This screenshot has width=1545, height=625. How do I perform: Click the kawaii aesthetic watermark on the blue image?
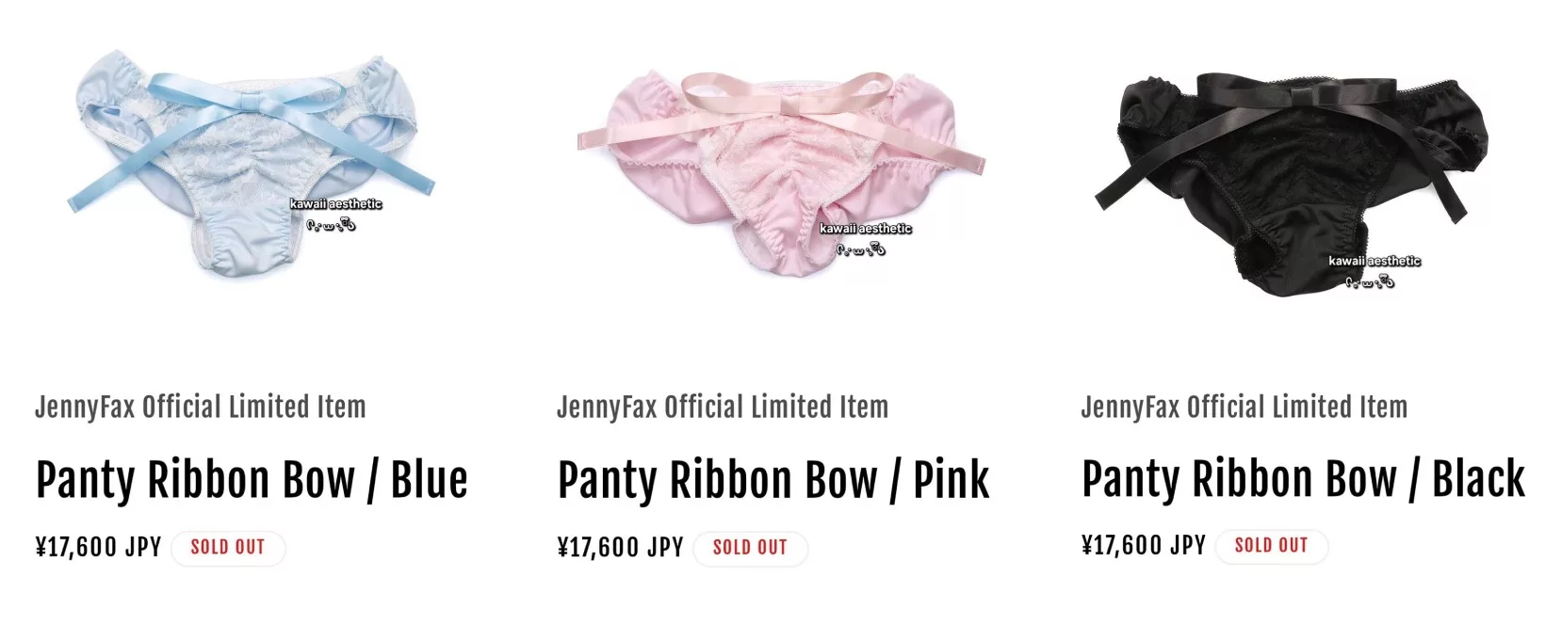point(336,204)
